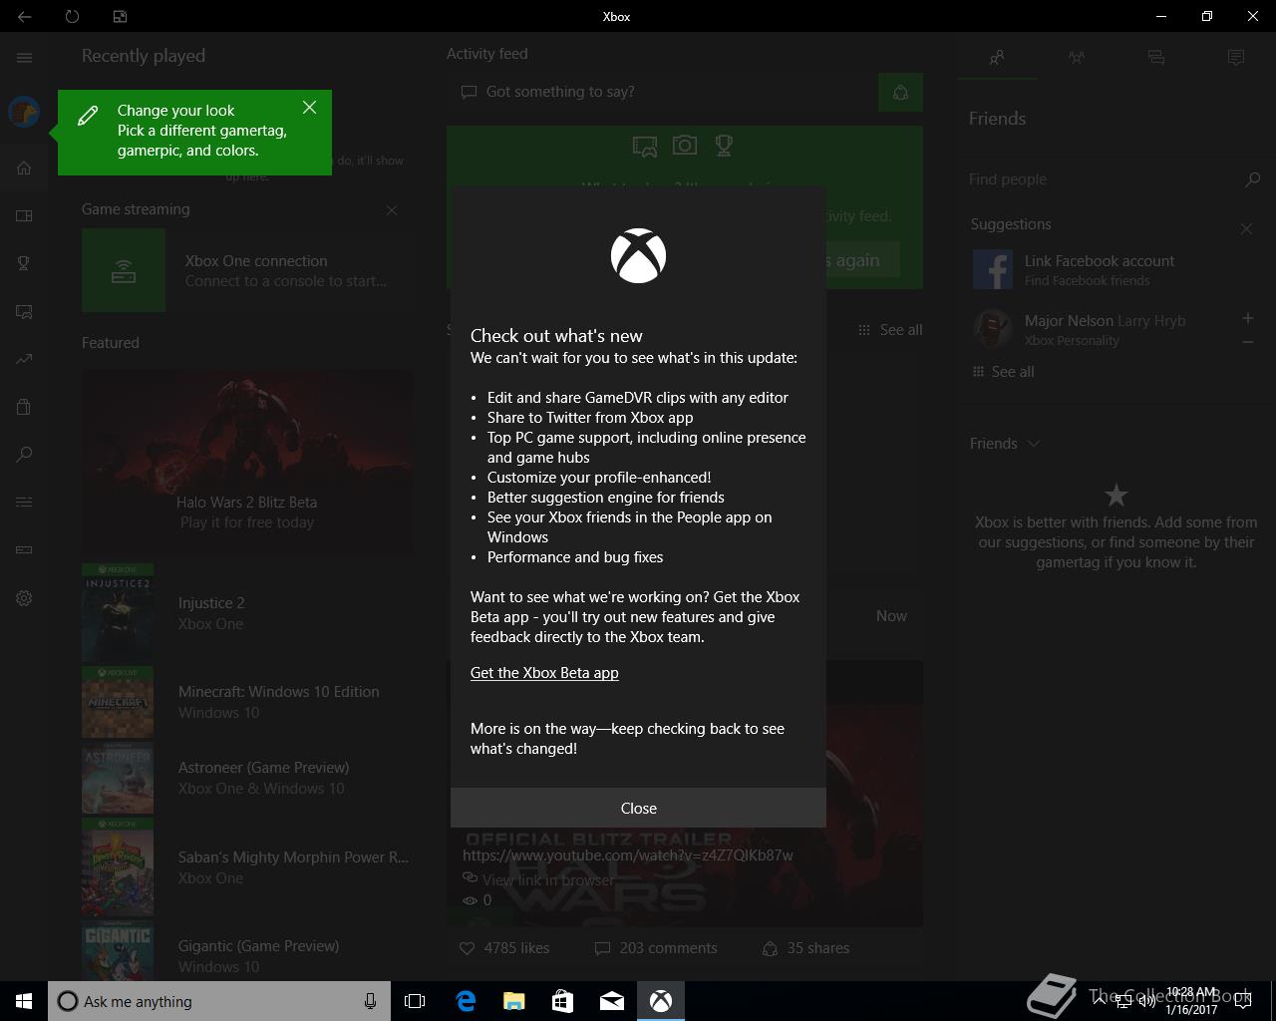
Task: Click Got something to say field
Action: pyautogui.click(x=661, y=92)
